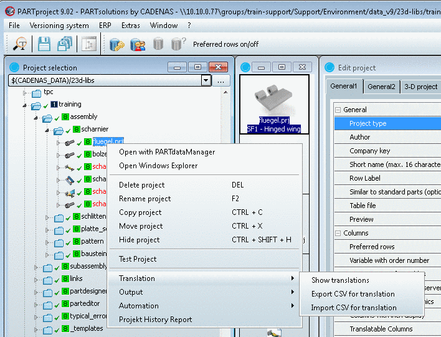This screenshot has height=337, width=441.
Task: Open the Extras menu
Action: pyautogui.click(x=131, y=26)
